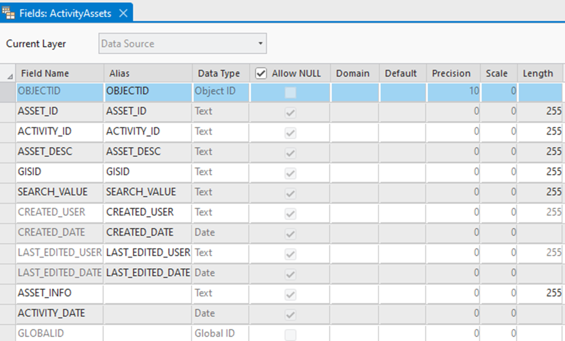Click the empty alias cell for GLOBALID
The image size is (565, 341).
(x=148, y=333)
